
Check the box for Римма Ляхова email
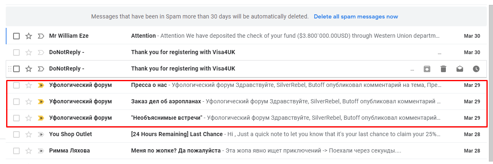[x=16, y=151]
